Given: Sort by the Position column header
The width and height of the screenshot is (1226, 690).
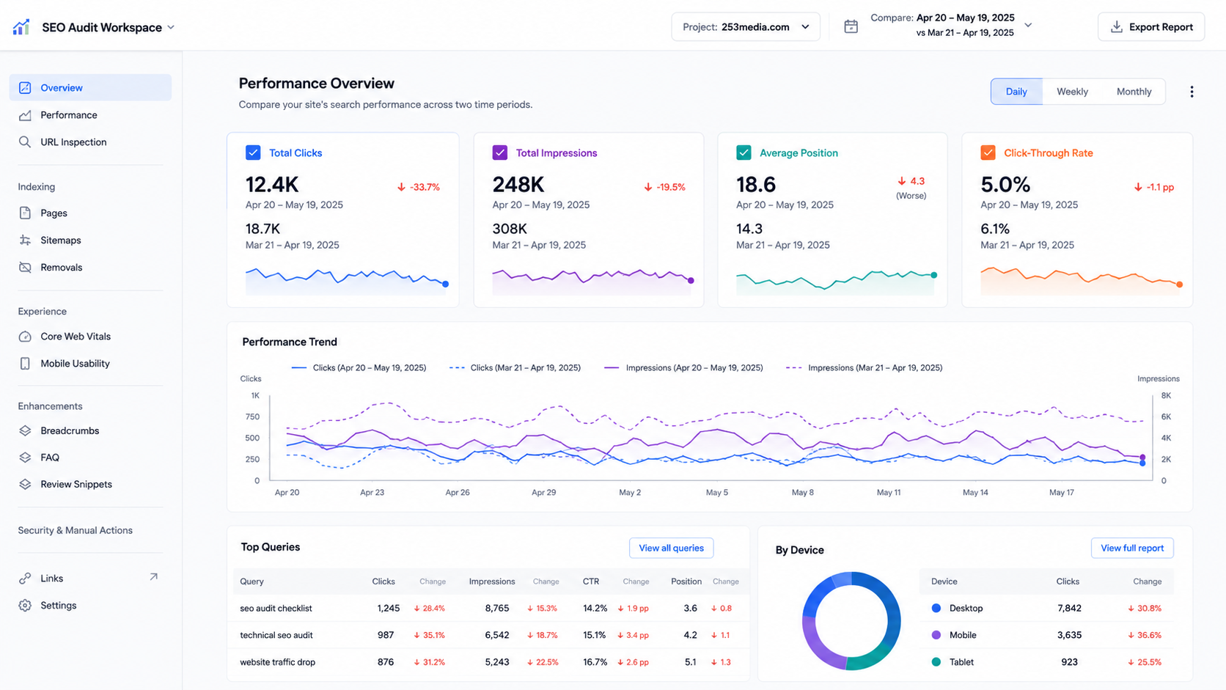Looking at the screenshot, I should [686, 581].
